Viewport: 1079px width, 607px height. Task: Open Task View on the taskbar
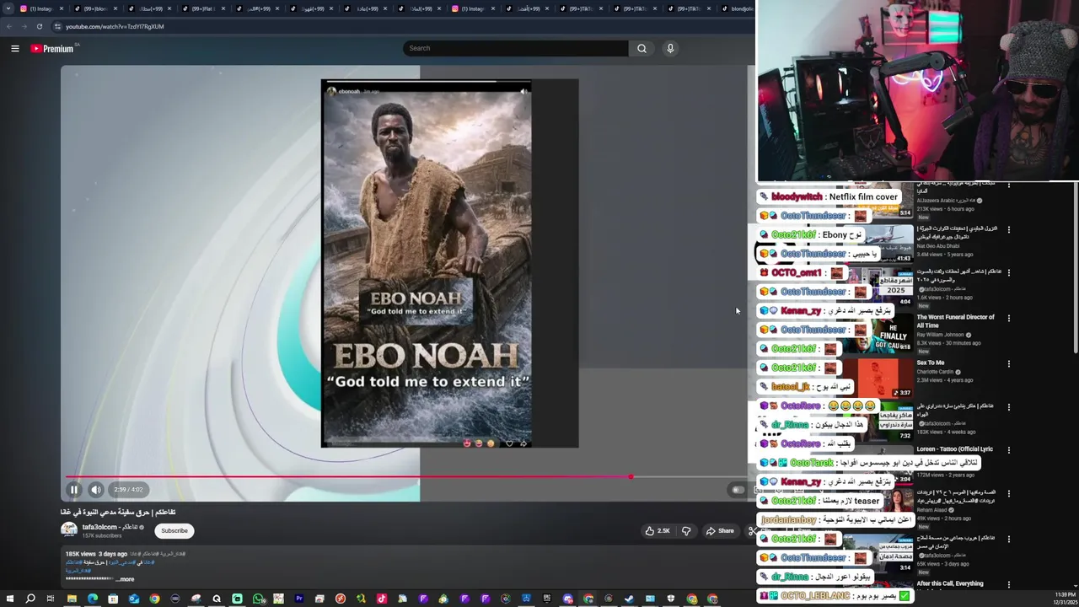51,599
